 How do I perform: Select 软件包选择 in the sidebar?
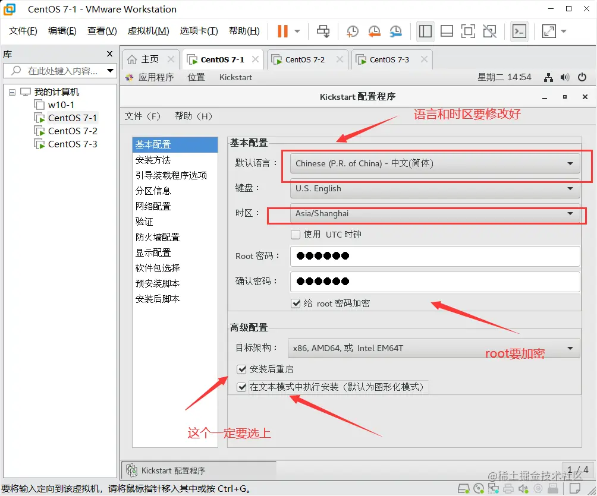coord(175,268)
